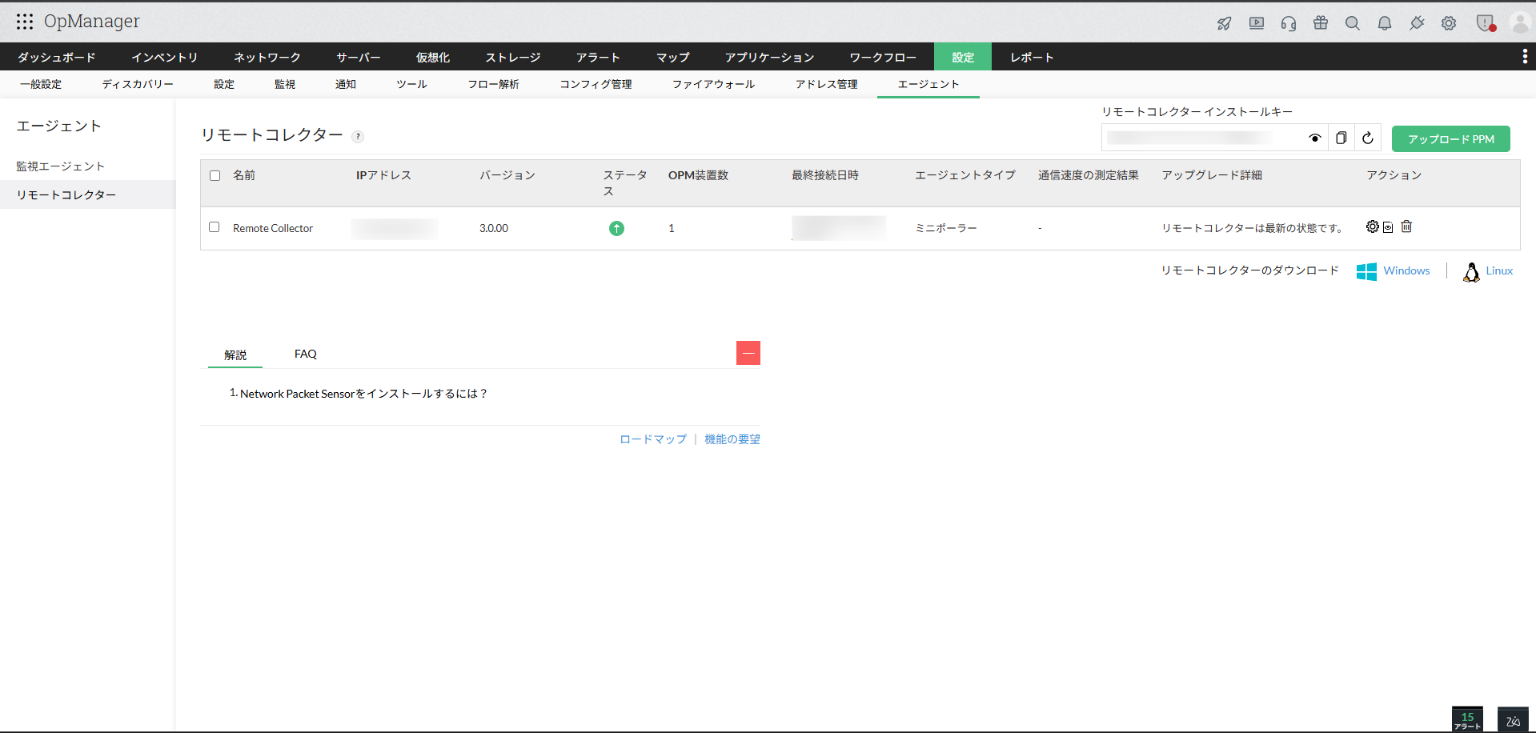Open the ネットワーク menu
Viewport: 1536px width, 733px height.
(x=267, y=57)
